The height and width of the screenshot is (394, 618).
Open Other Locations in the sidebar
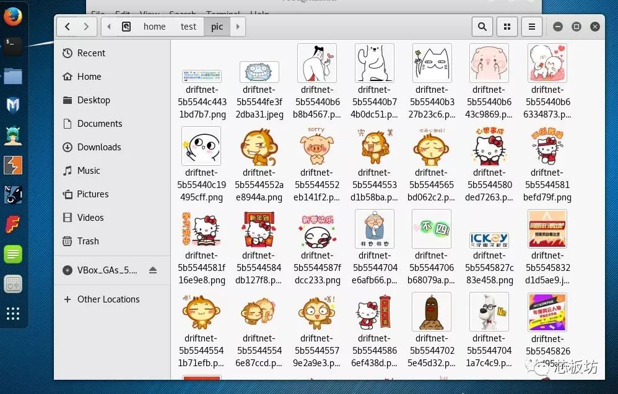[x=112, y=299]
